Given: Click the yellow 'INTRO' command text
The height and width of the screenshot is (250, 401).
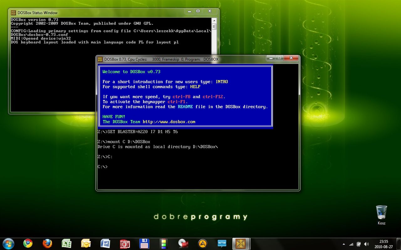Looking at the screenshot, I should tap(222, 82).
